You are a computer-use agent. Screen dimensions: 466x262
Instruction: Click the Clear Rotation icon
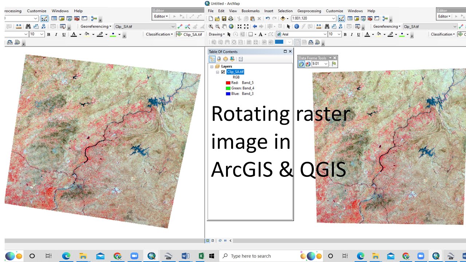click(308, 64)
